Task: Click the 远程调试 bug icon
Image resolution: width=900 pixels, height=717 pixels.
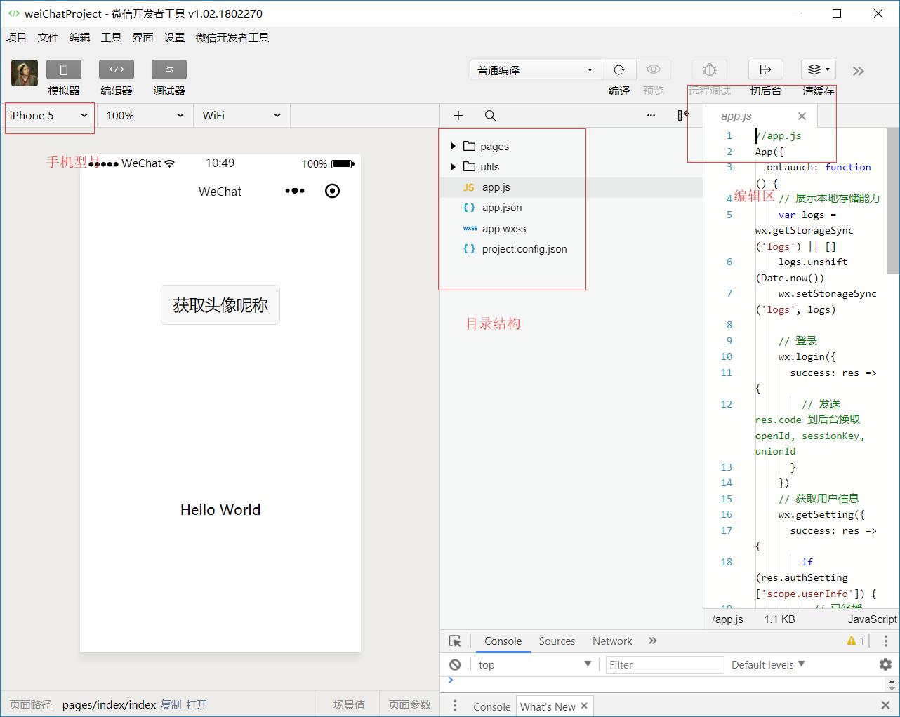Action: coord(710,69)
